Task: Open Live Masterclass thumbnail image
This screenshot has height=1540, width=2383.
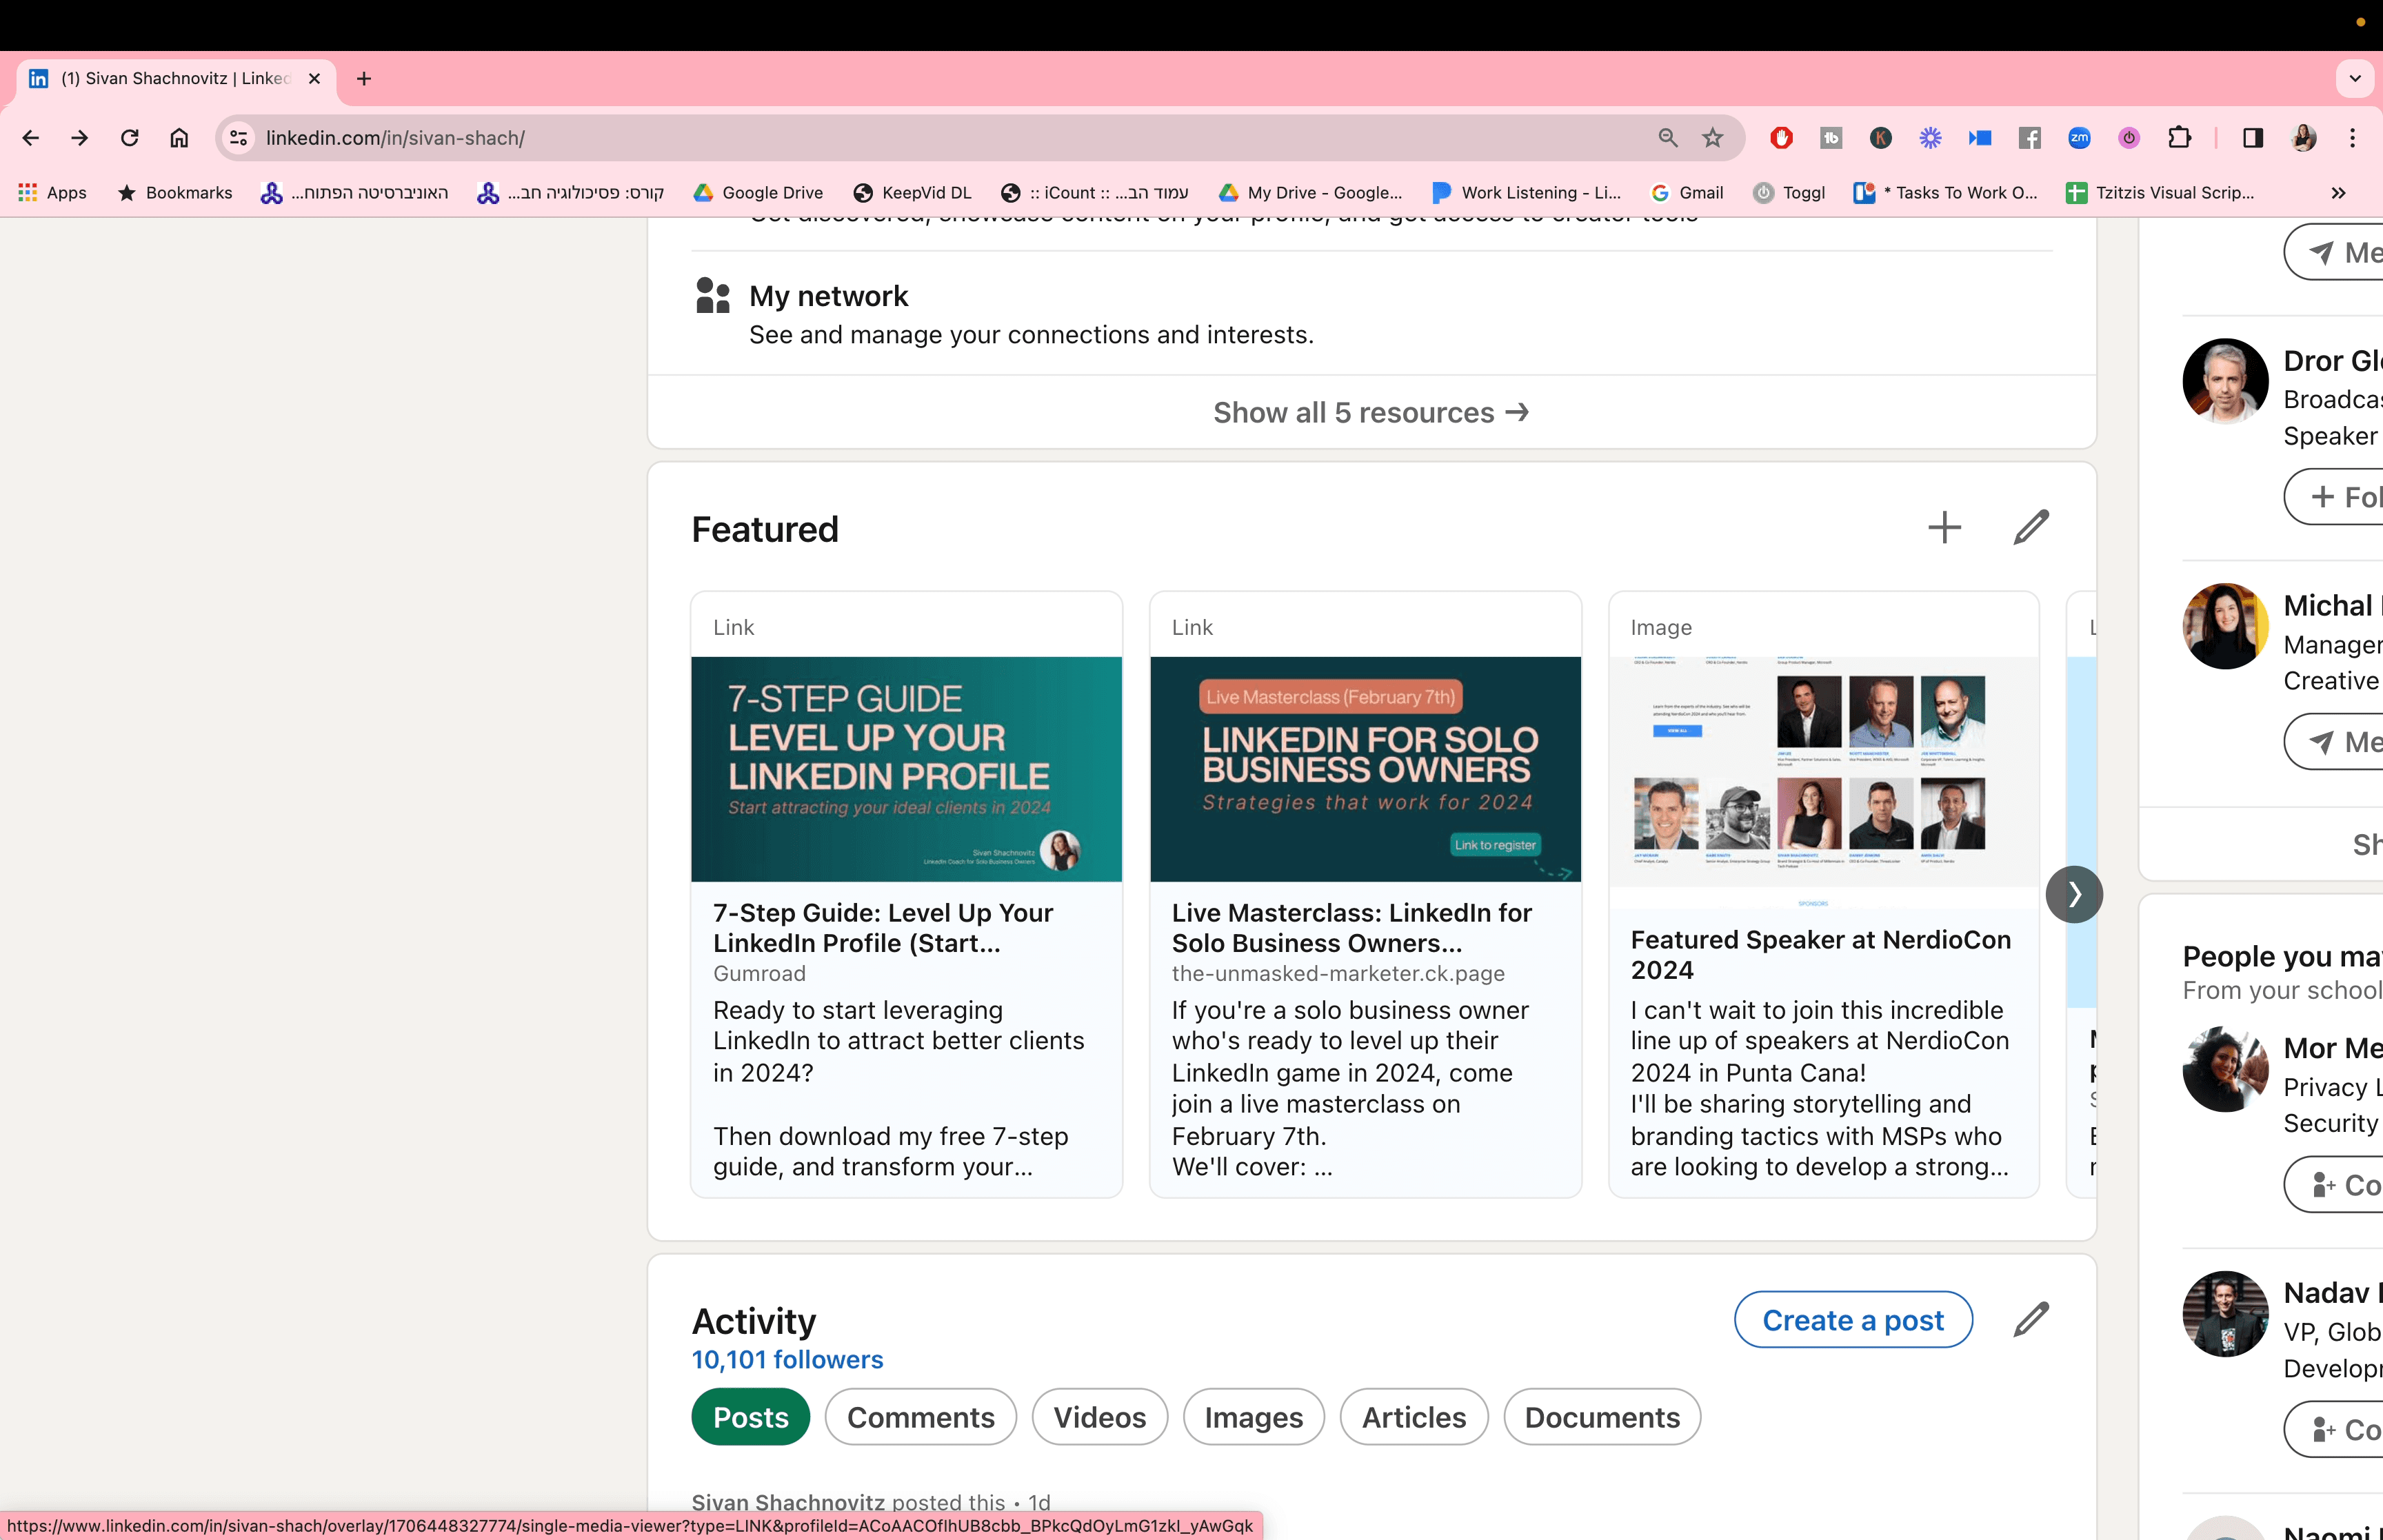Action: [x=1365, y=769]
